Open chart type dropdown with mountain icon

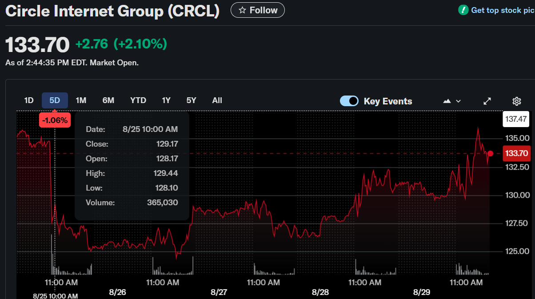[452, 101]
